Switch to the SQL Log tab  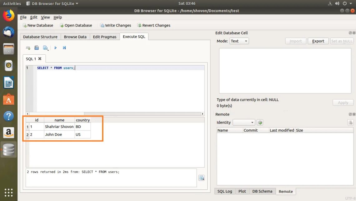(225, 191)
